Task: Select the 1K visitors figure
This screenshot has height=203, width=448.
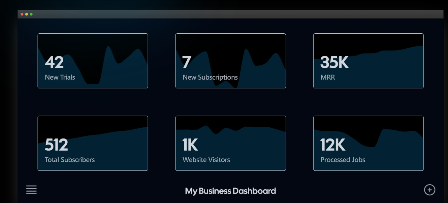Action: tap(190, 145)
